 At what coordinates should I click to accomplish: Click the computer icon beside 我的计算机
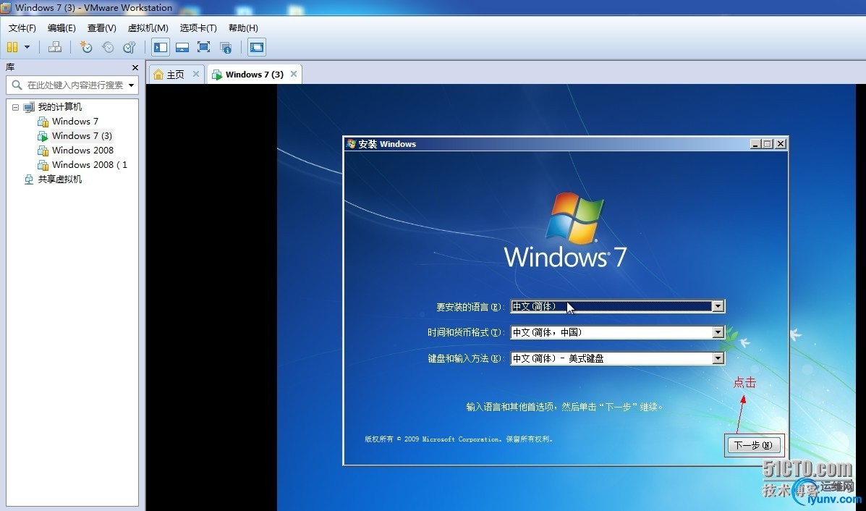[29, 107]
